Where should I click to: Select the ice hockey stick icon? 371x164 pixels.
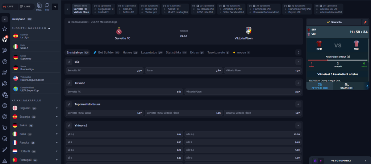coord(4,72)
